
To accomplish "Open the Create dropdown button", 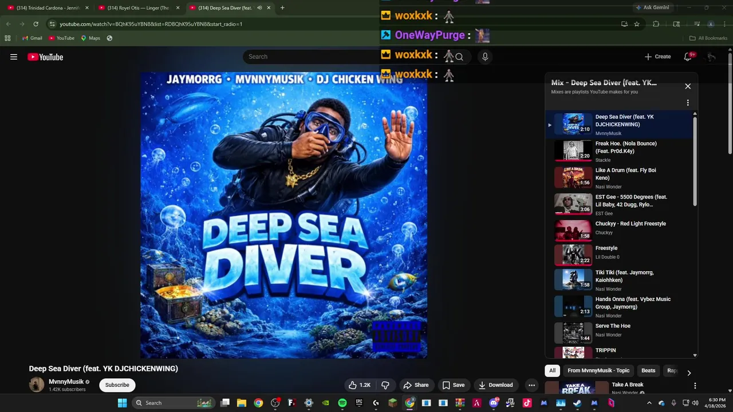I will (657, 57).
